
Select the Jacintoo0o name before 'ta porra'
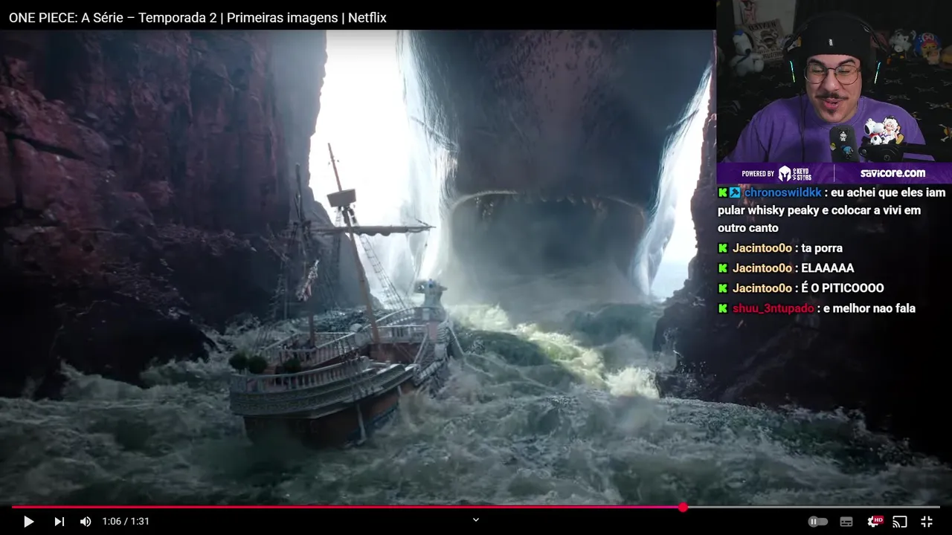pos(762,248)
